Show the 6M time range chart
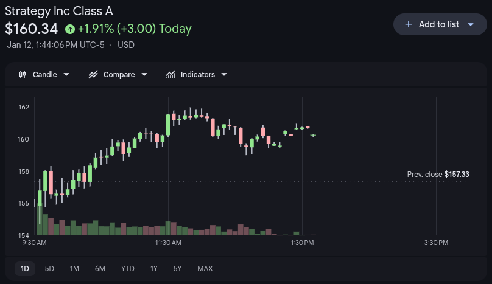 tap(100, 268)
